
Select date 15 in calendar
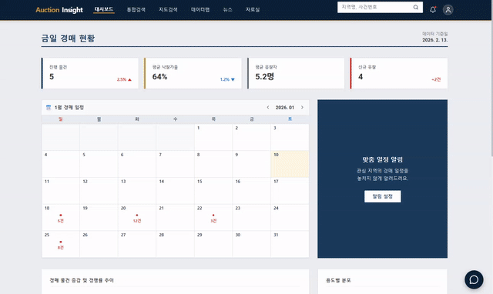(x=213, y=191)
